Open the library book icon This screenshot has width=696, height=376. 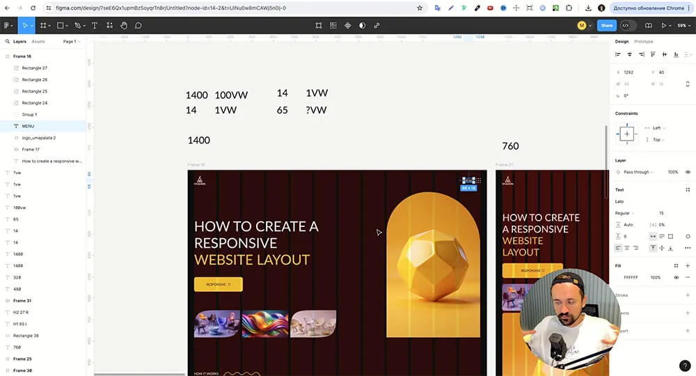coord(649,26)
